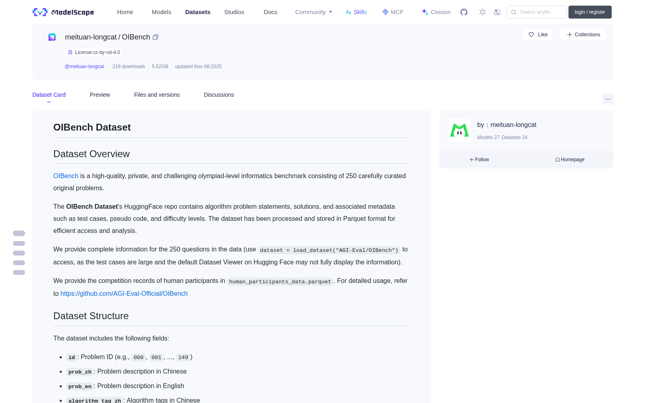Image resolution: width=646 pixels, height=403 pixels.
Task: Jump to third outline marker on left
Action: point(19,253)
